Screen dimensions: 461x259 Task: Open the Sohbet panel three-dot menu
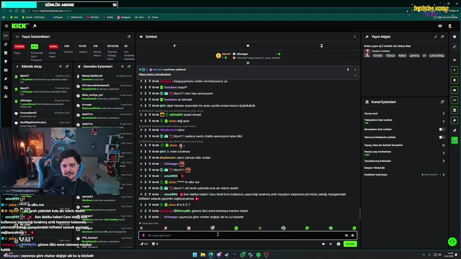pos(355,37)
